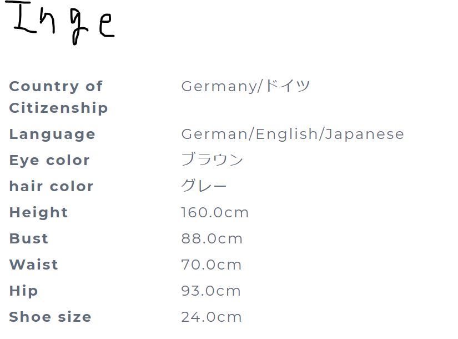
Task: Click the handwritten name Inge
Action: coord(60,23)
